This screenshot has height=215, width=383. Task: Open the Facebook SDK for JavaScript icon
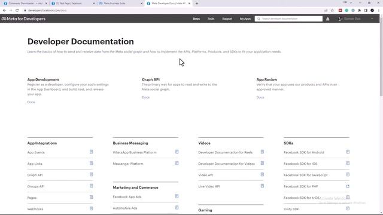[x=348, y=174]
